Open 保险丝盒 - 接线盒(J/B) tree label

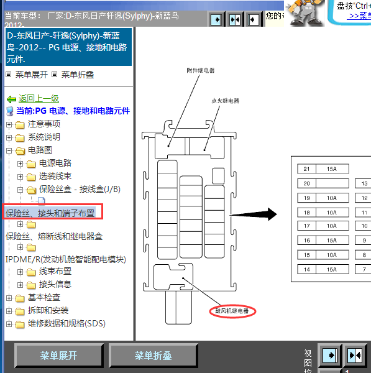click(80, 190)
